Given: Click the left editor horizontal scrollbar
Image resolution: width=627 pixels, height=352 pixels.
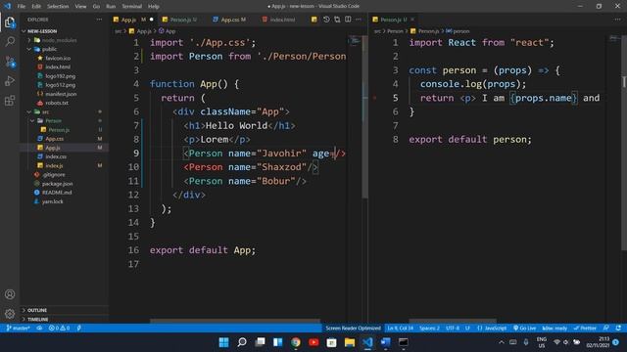Looking at the screenshot, I should click(235, 321).
